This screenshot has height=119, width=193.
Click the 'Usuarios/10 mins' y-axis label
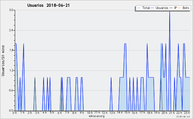point(3,61)
